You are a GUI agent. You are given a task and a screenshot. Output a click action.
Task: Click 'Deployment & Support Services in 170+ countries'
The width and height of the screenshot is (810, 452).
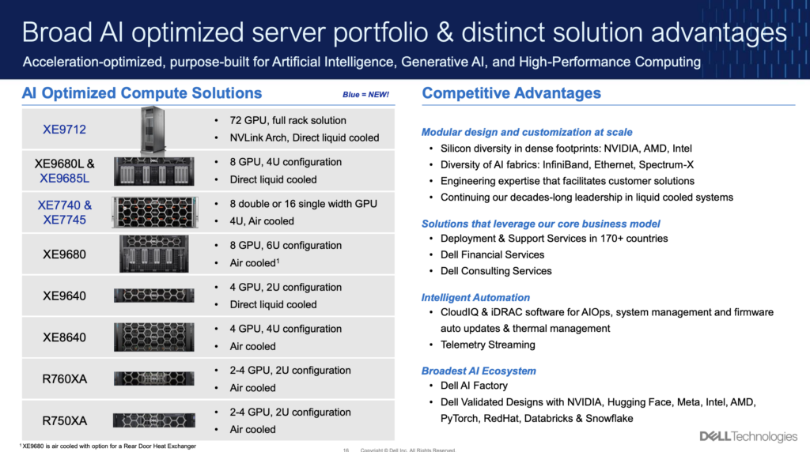coord(554,239)
